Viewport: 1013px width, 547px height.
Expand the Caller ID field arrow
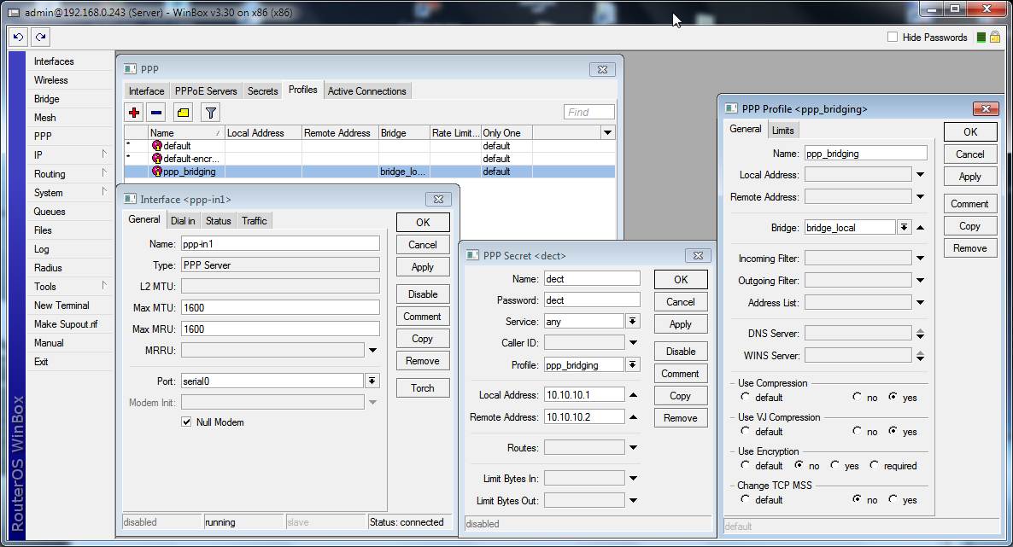(x=633, y=343)
